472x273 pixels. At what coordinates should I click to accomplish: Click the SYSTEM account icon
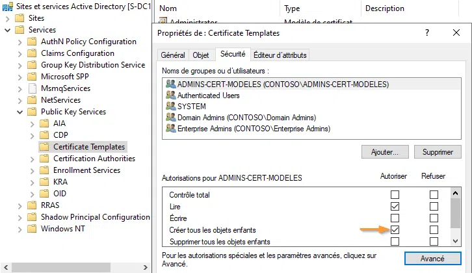[x=171, y=107]
